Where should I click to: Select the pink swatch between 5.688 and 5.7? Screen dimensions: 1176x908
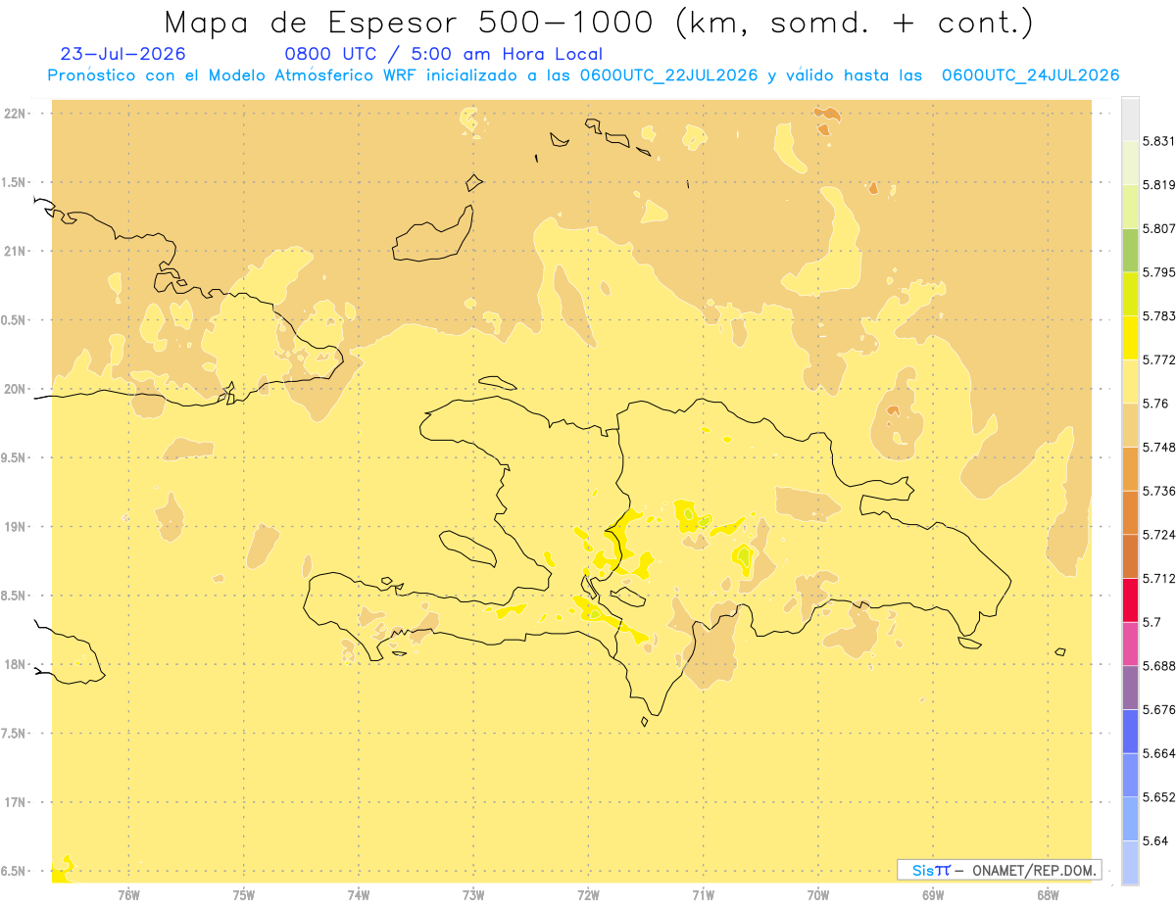(x=1130, y=644)
